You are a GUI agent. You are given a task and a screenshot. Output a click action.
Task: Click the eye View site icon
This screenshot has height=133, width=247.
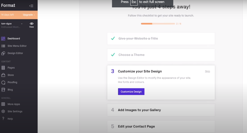[x=32, y=24]
